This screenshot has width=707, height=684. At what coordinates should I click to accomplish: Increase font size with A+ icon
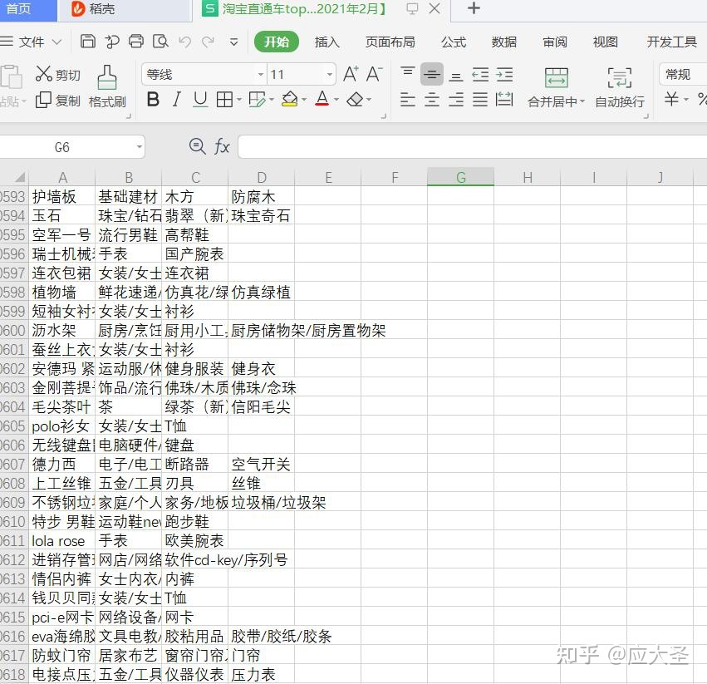pos(351,73)
